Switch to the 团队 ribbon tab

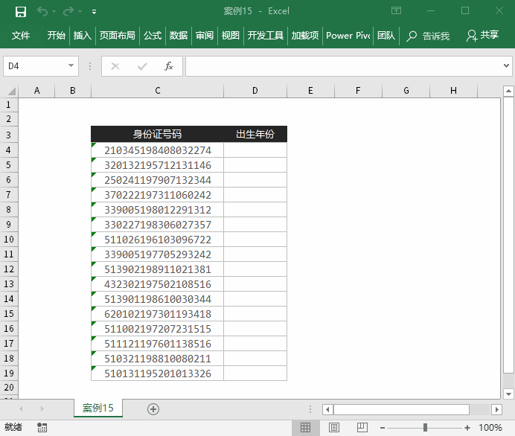[x=386, y=35]
